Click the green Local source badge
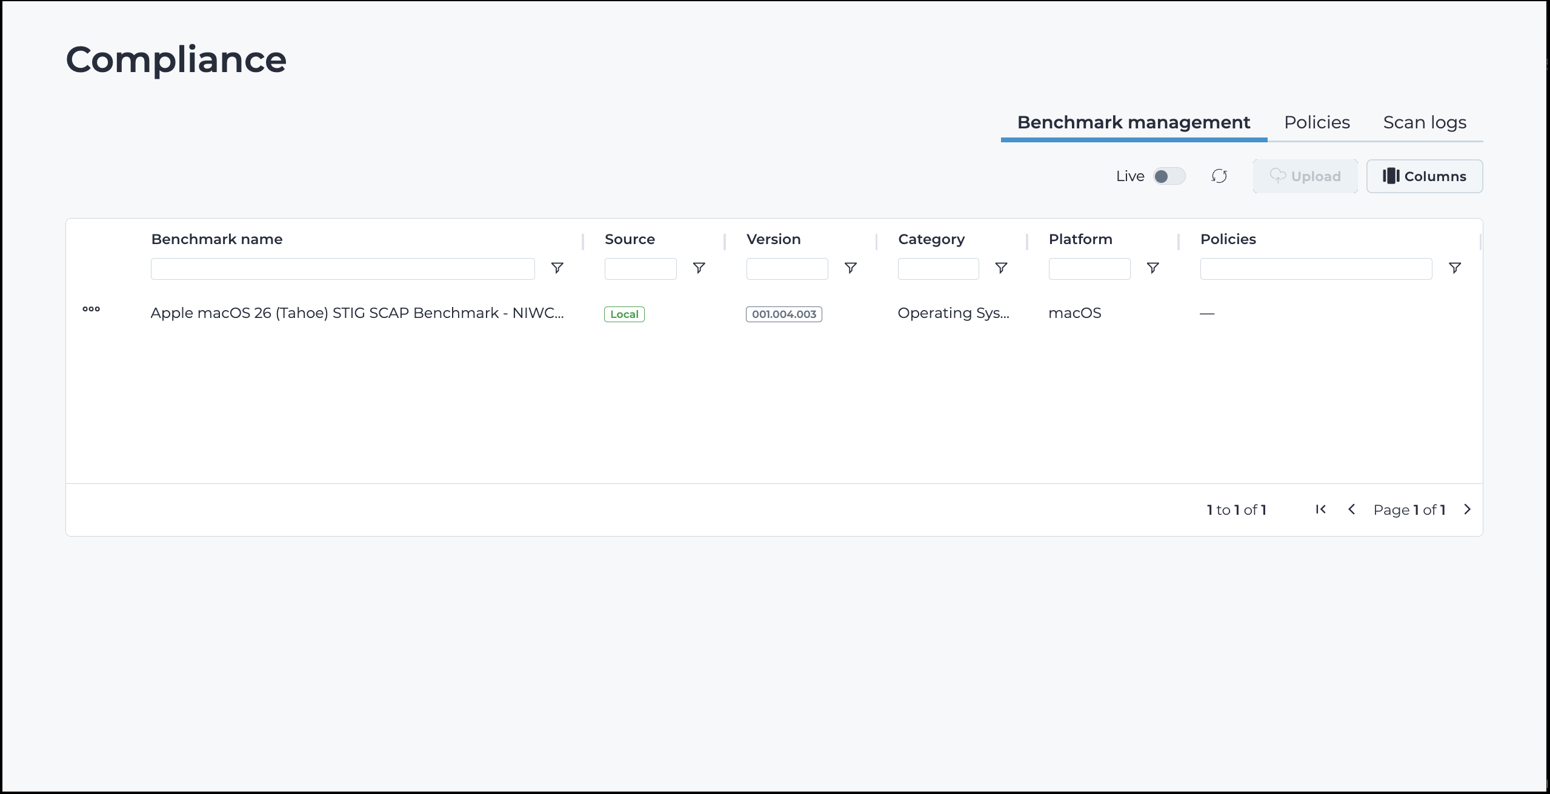1550x794 pixels. [624, 314]
